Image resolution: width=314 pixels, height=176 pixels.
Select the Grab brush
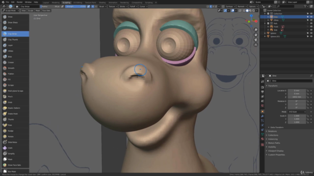(15, 102)
